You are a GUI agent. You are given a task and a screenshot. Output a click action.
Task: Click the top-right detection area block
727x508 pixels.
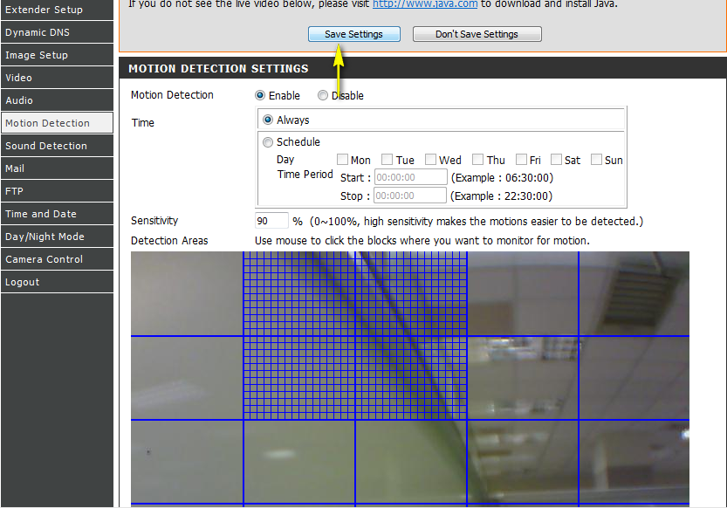(x=634, y=293)
